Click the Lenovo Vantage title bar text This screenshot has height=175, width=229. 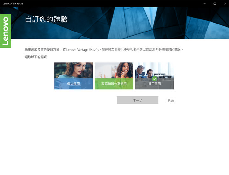point(13,3)
